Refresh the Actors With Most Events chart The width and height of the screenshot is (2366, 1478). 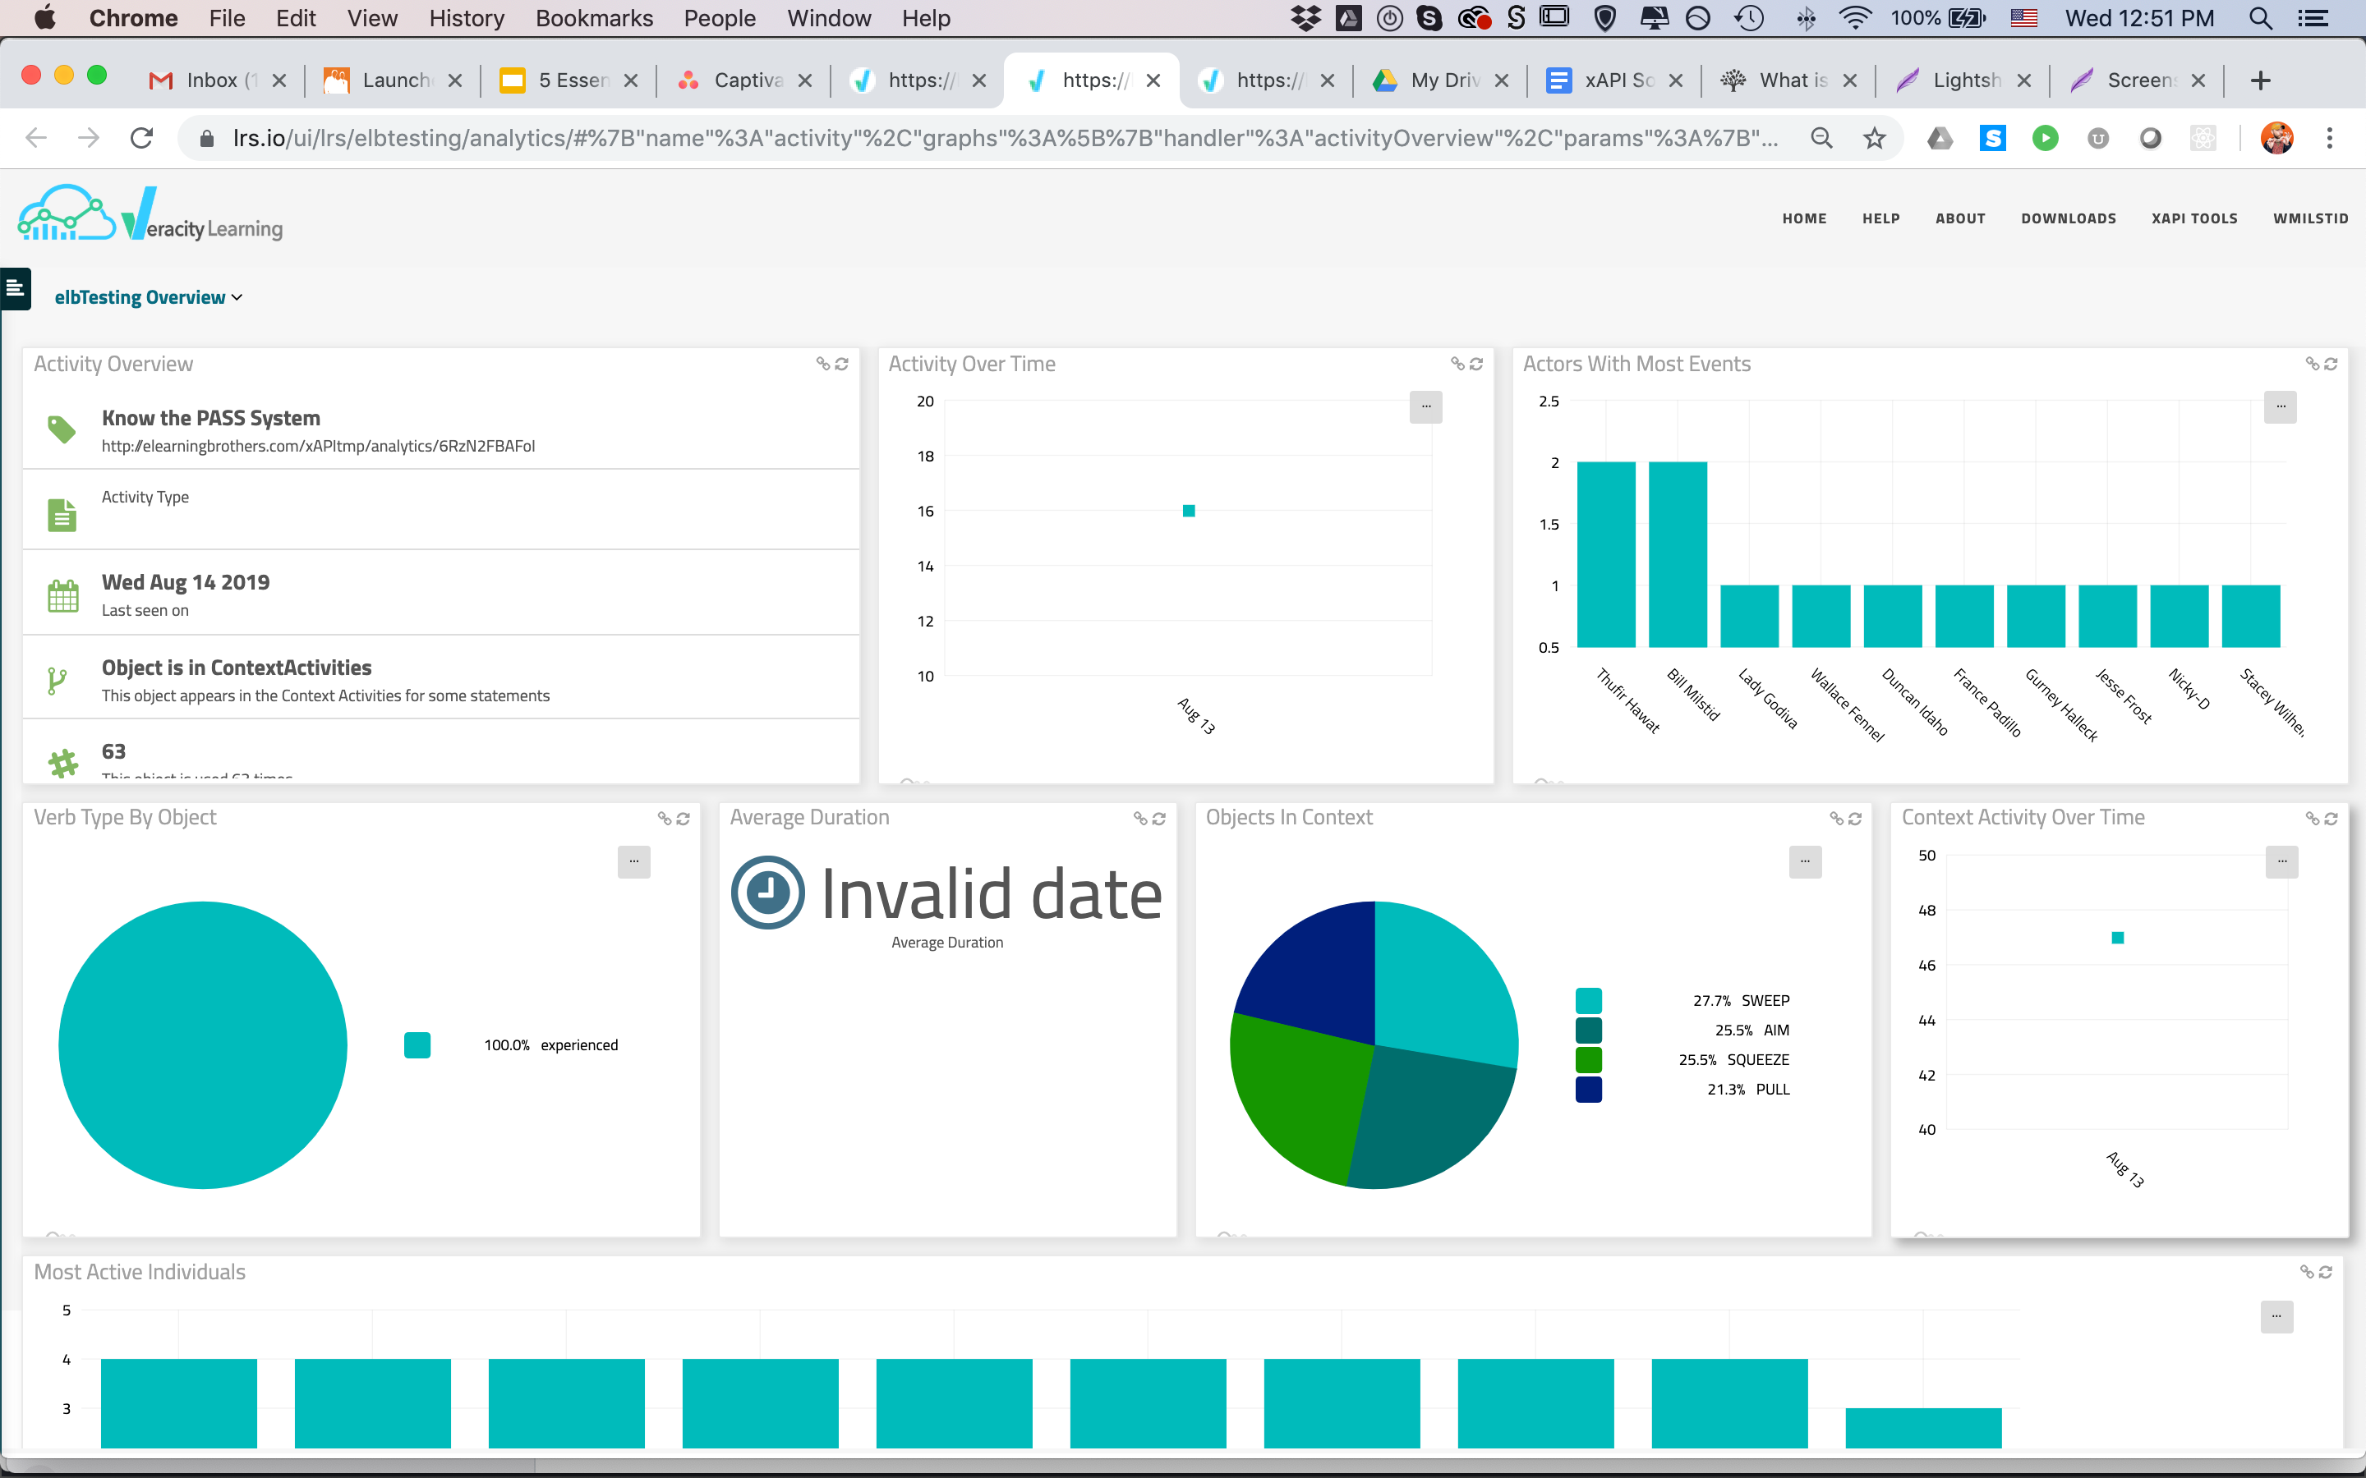pos(2331,364)
